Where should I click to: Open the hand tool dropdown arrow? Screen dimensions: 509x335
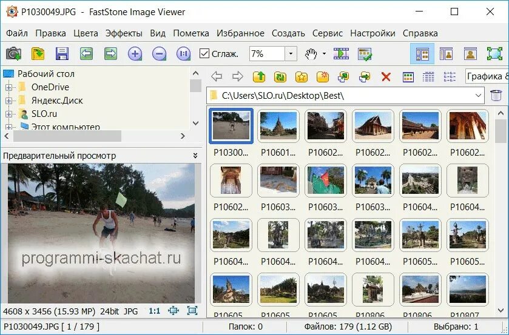click(x=324, y=53)
